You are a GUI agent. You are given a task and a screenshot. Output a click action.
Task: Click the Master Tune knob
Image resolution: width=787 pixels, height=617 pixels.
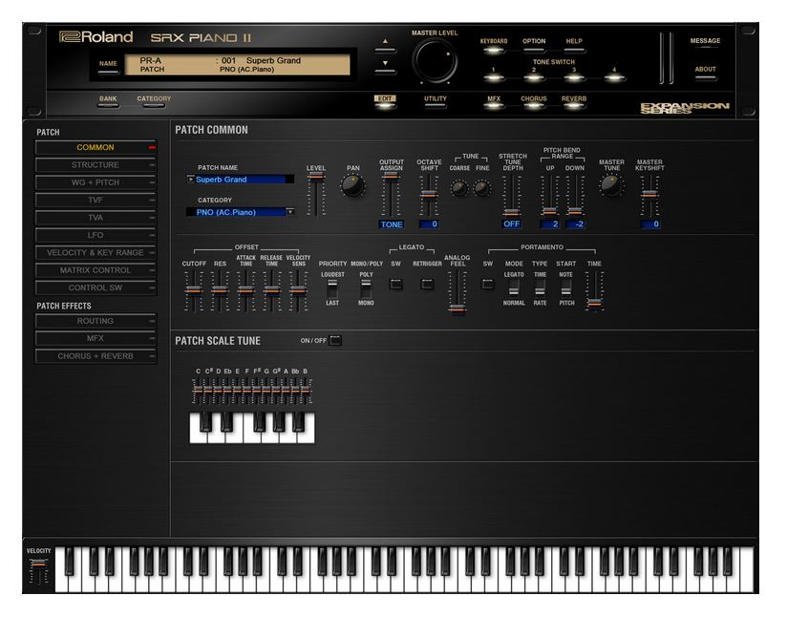tap(611, 185)
